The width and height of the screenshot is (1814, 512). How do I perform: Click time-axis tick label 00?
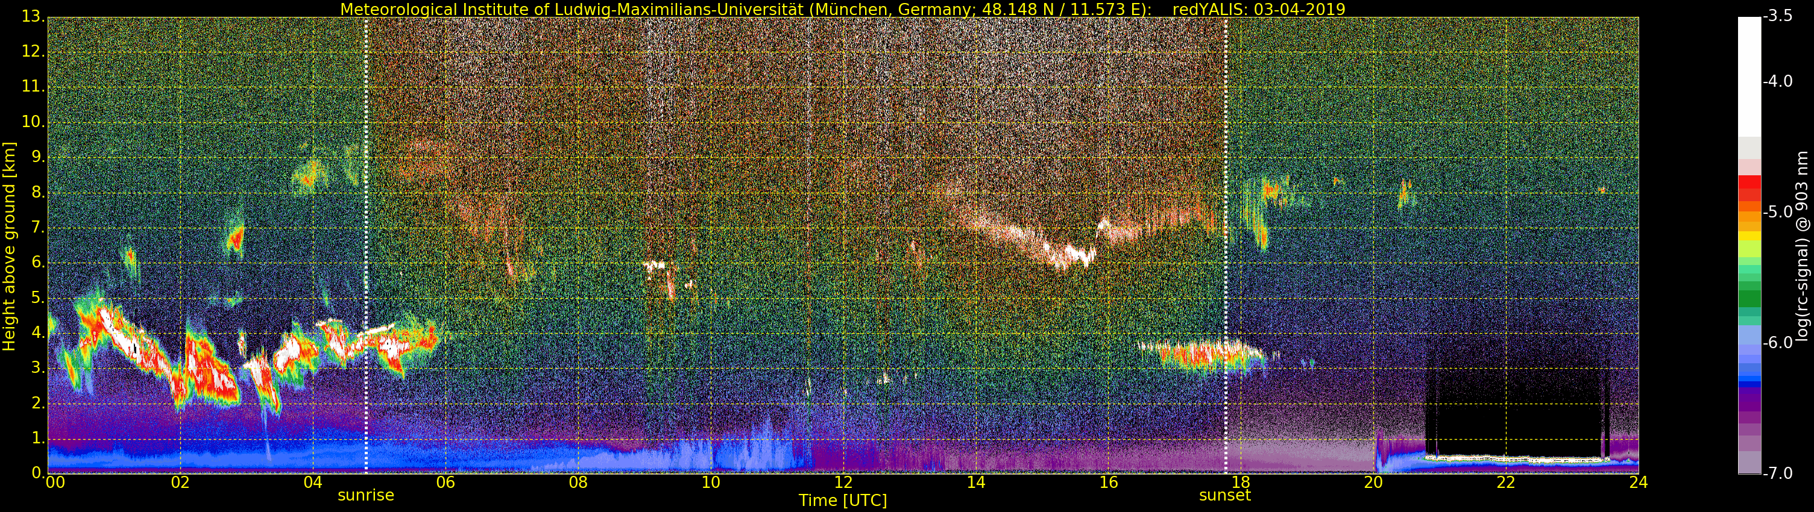point(55,482)
